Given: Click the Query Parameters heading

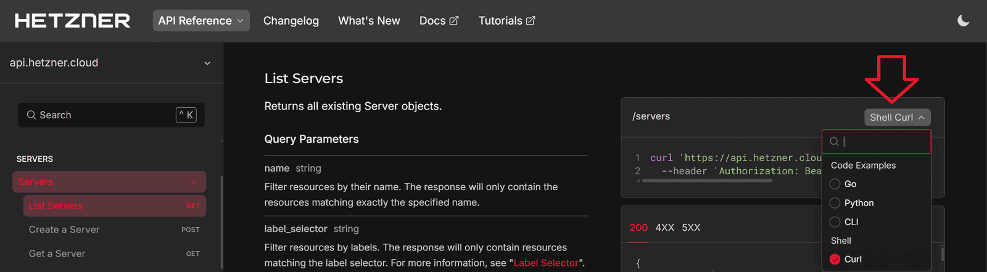Looking at the screenshot, I should [312, 139].
